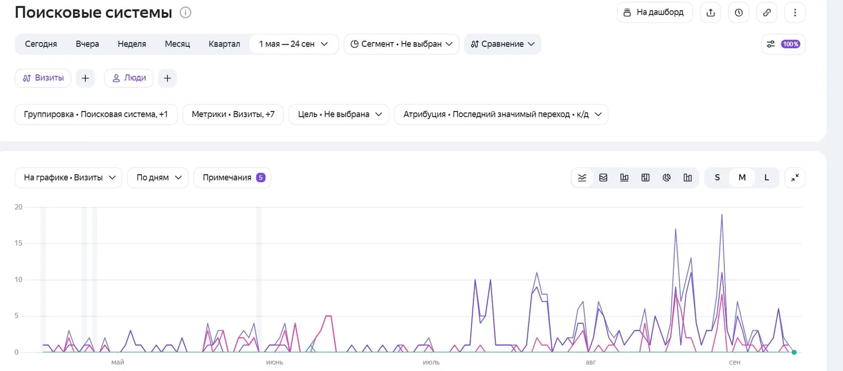The height and width of the screenshot is (371, 843).
Task: Collapse the chart with the shrink icon
Action: tap(795, 178)
